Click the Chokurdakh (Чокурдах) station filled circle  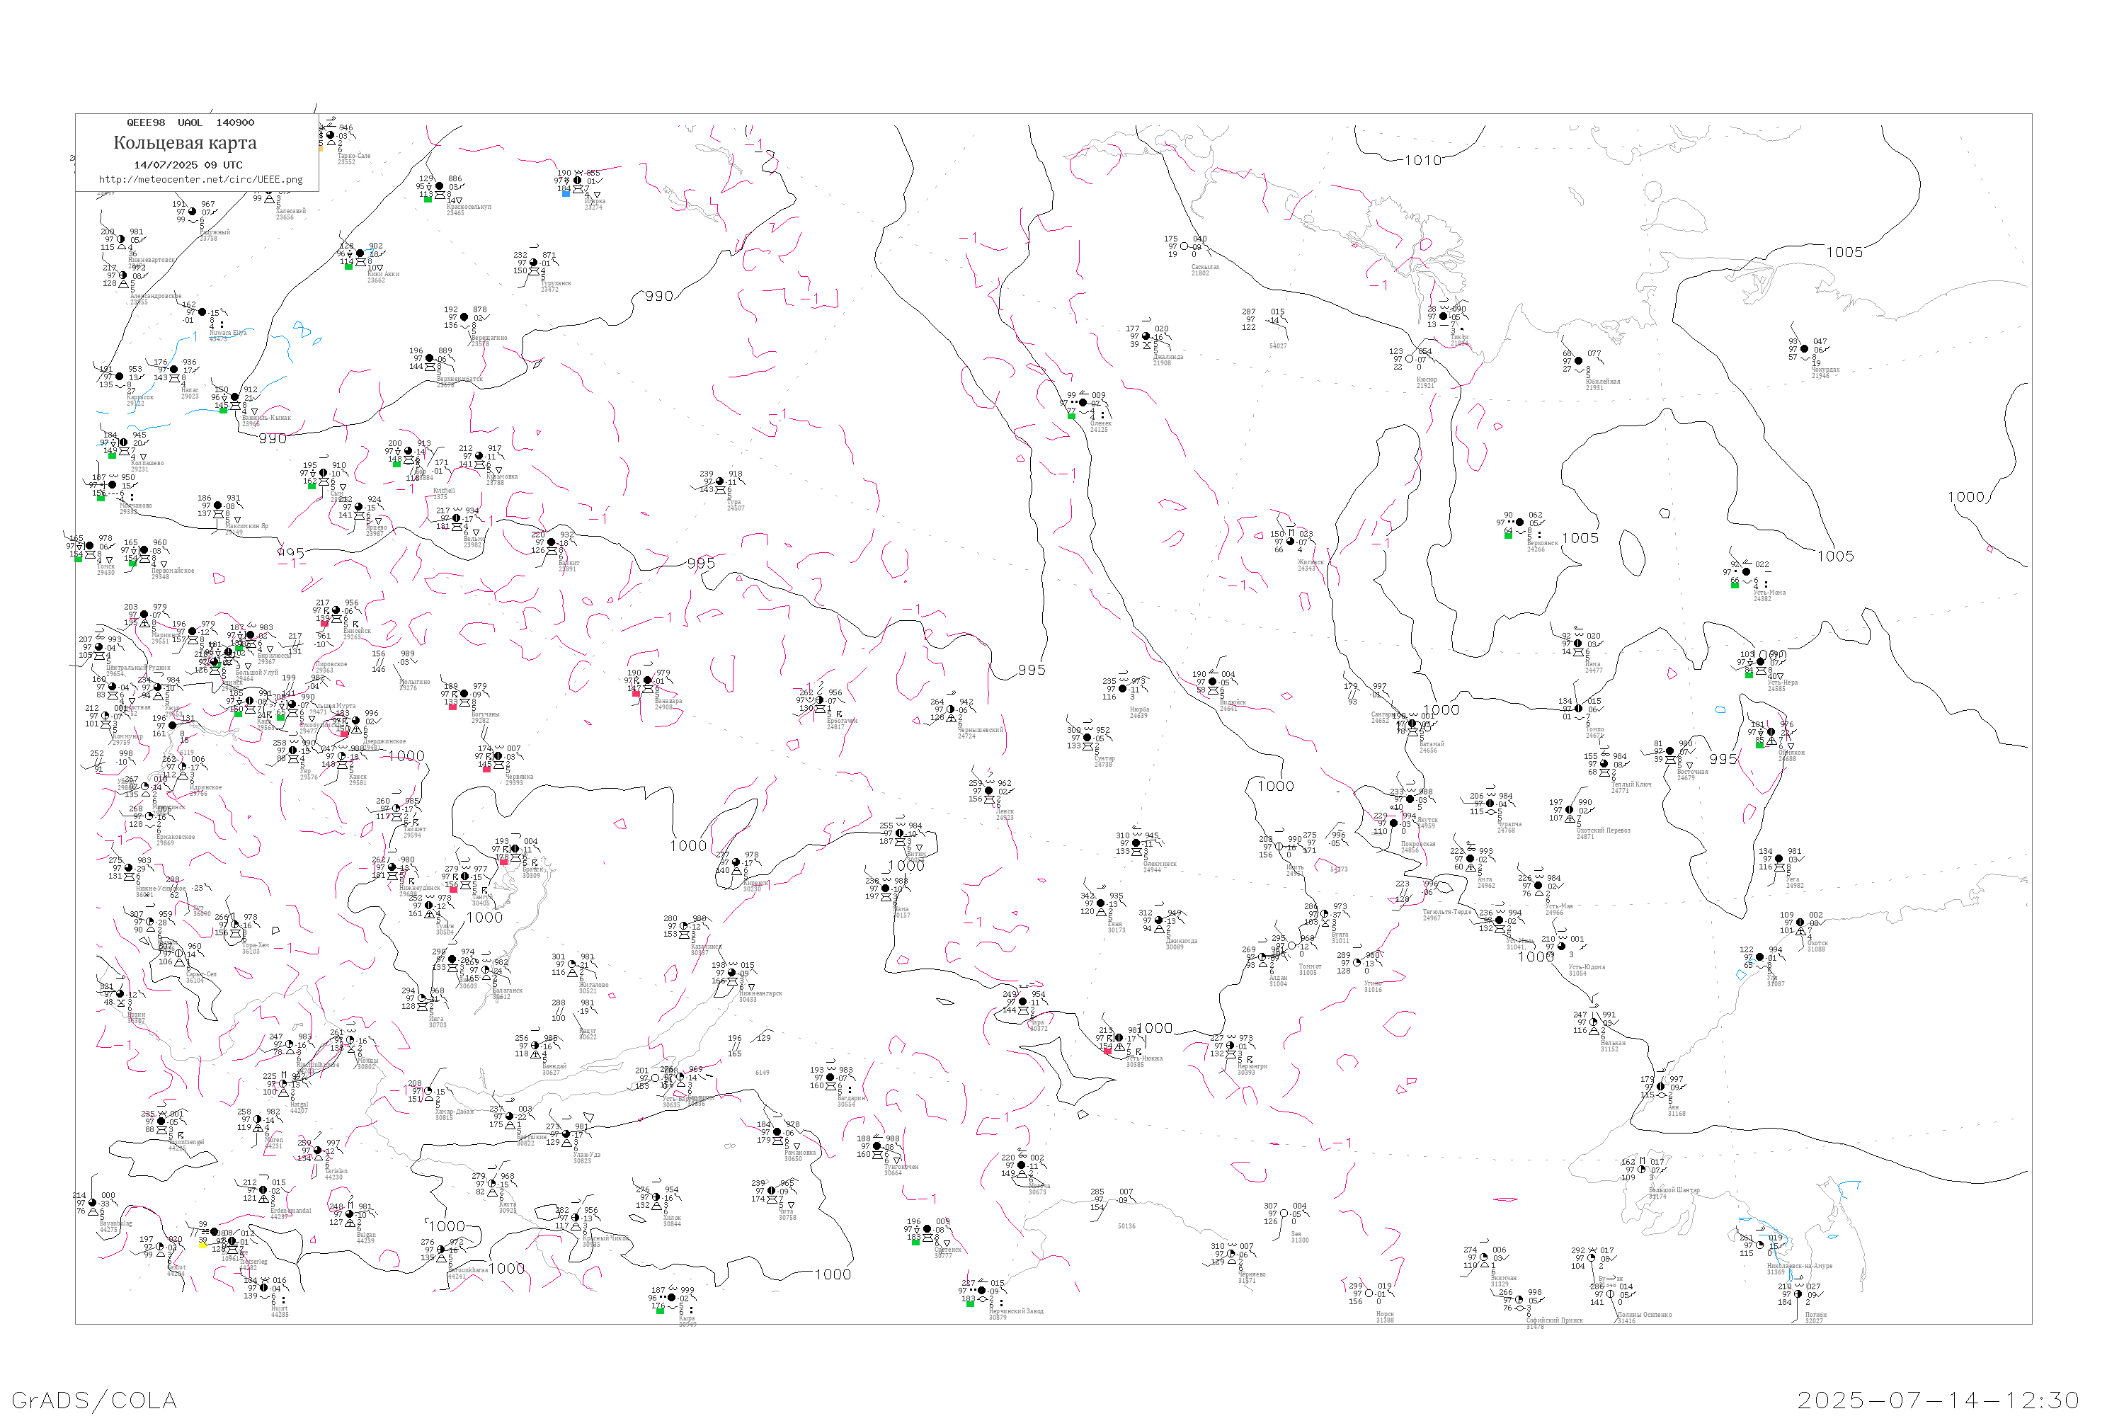click(x=1804, y=348)
